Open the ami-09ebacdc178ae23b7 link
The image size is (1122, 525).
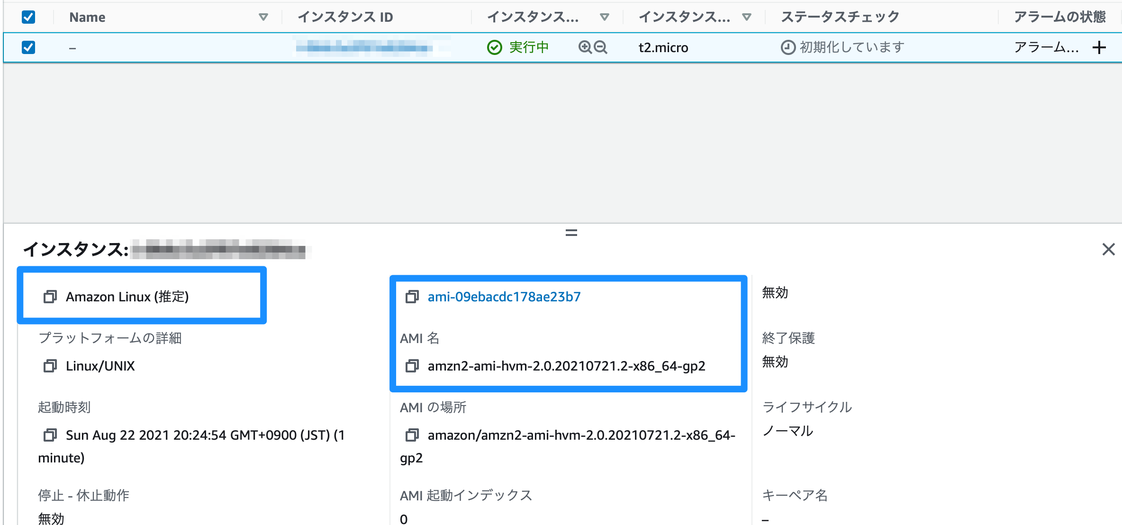tap(504, 297)
